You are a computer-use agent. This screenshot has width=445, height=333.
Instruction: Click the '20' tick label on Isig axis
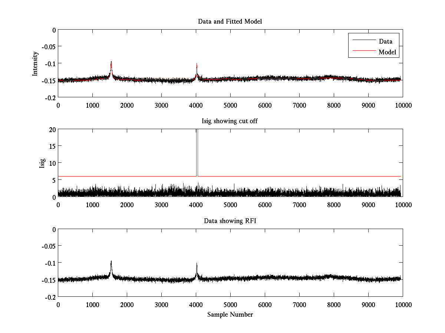(52, 129)
